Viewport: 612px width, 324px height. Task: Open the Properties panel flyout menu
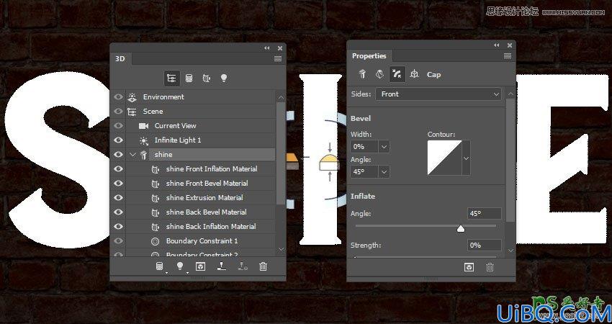508,56
